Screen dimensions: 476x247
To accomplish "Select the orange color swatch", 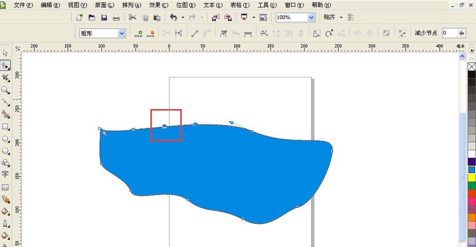I will point(472,217).
